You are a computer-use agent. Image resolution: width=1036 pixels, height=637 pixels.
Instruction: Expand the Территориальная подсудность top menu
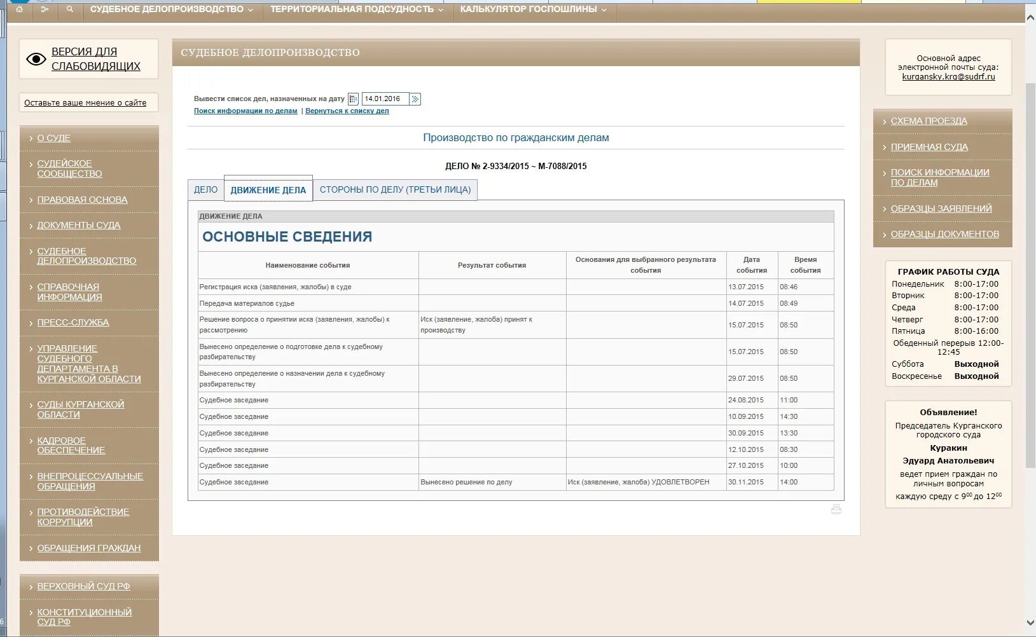click(357, 10)
